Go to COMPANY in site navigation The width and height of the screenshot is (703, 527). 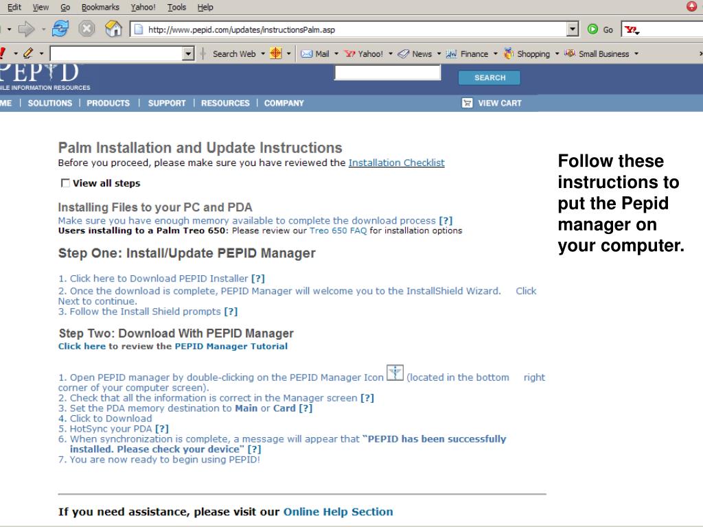284,103
